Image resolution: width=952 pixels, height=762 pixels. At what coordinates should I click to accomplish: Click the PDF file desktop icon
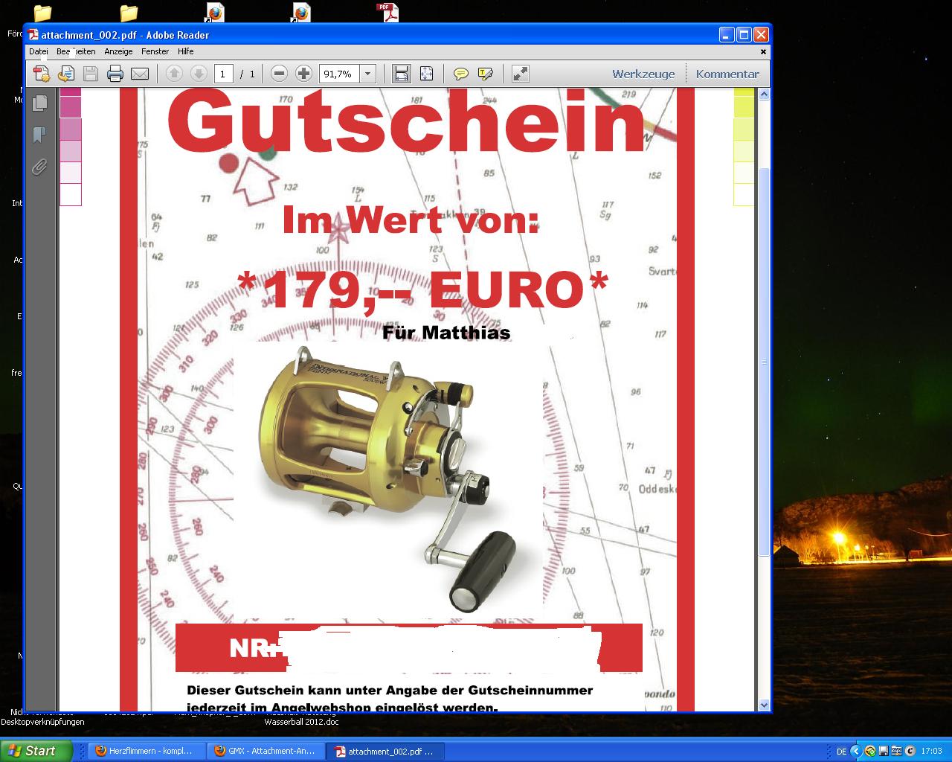pyautogui.click(x=387, y=11)
